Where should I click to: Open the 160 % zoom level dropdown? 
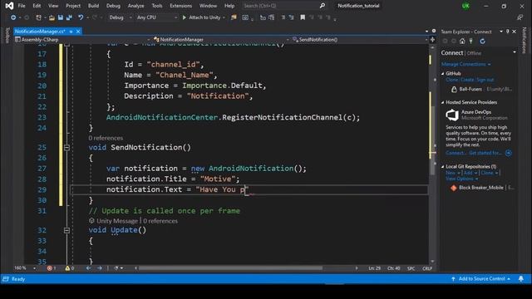25,268
